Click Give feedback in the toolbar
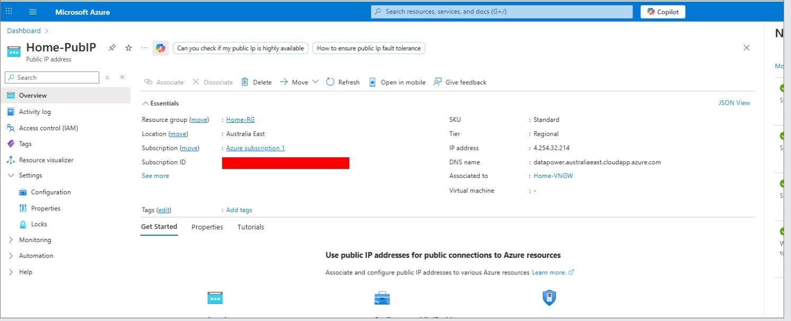 pyautogui.click(x=460, y=82)
